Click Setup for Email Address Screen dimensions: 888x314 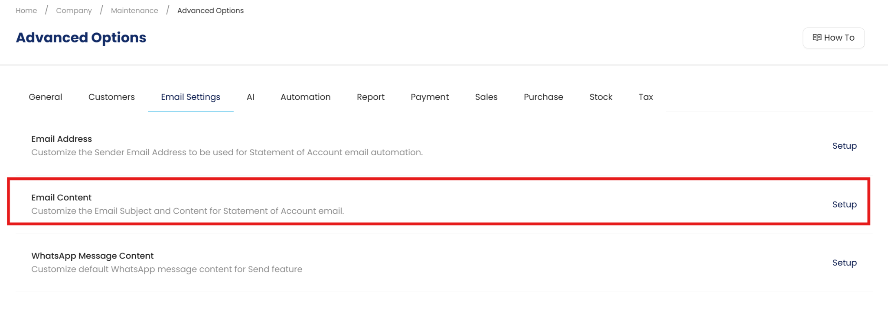tap(844, 146)
